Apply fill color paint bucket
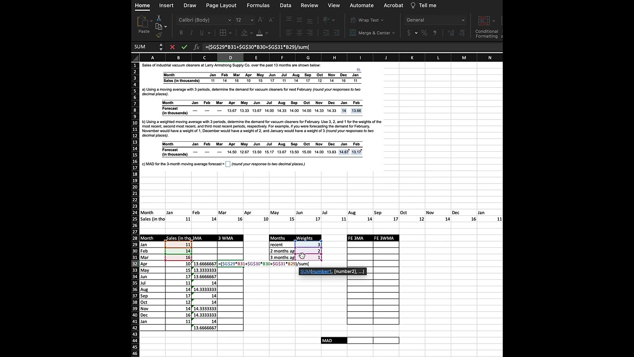 click(x=244, y=33)
